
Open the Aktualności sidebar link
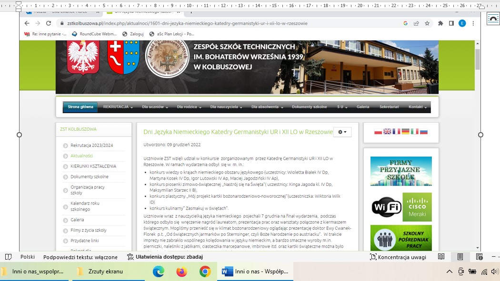point(81,156)
